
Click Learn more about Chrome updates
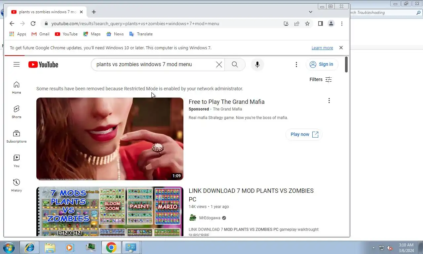322,48
